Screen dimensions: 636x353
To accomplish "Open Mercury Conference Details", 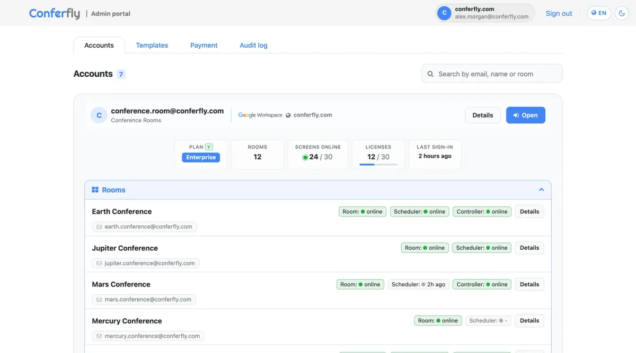I will [529, 321].
